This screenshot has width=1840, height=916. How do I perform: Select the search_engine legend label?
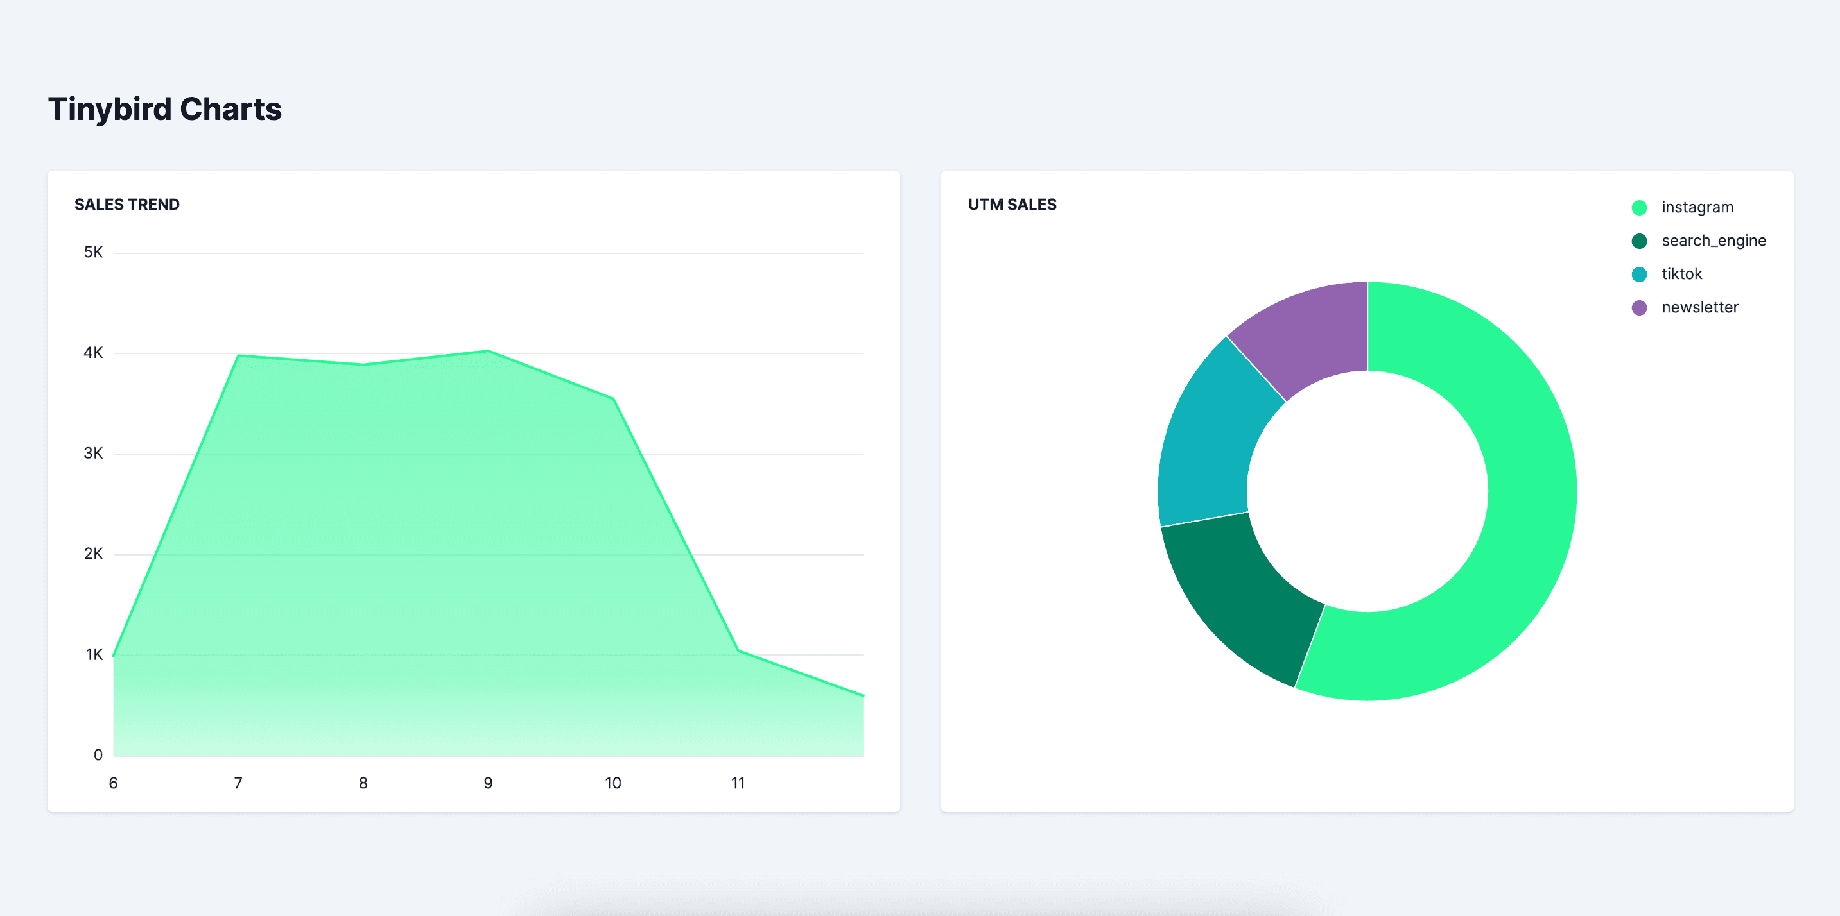coord(1714,241)
